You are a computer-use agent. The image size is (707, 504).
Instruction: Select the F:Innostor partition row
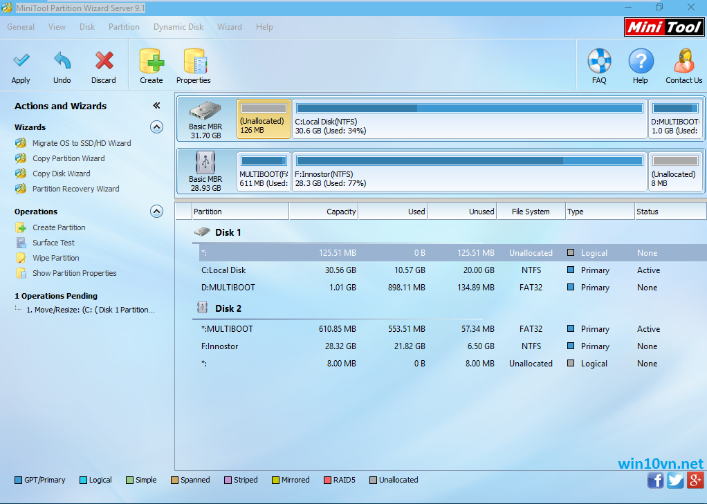tap(452, 346)
